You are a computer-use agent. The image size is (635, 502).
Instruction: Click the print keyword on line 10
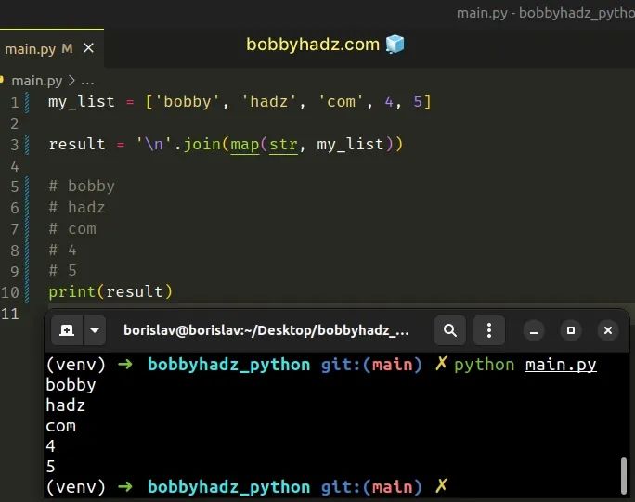click(71, 292)
